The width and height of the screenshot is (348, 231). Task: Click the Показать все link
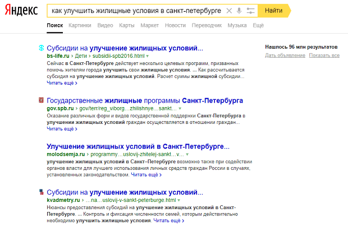click(324, 56)
